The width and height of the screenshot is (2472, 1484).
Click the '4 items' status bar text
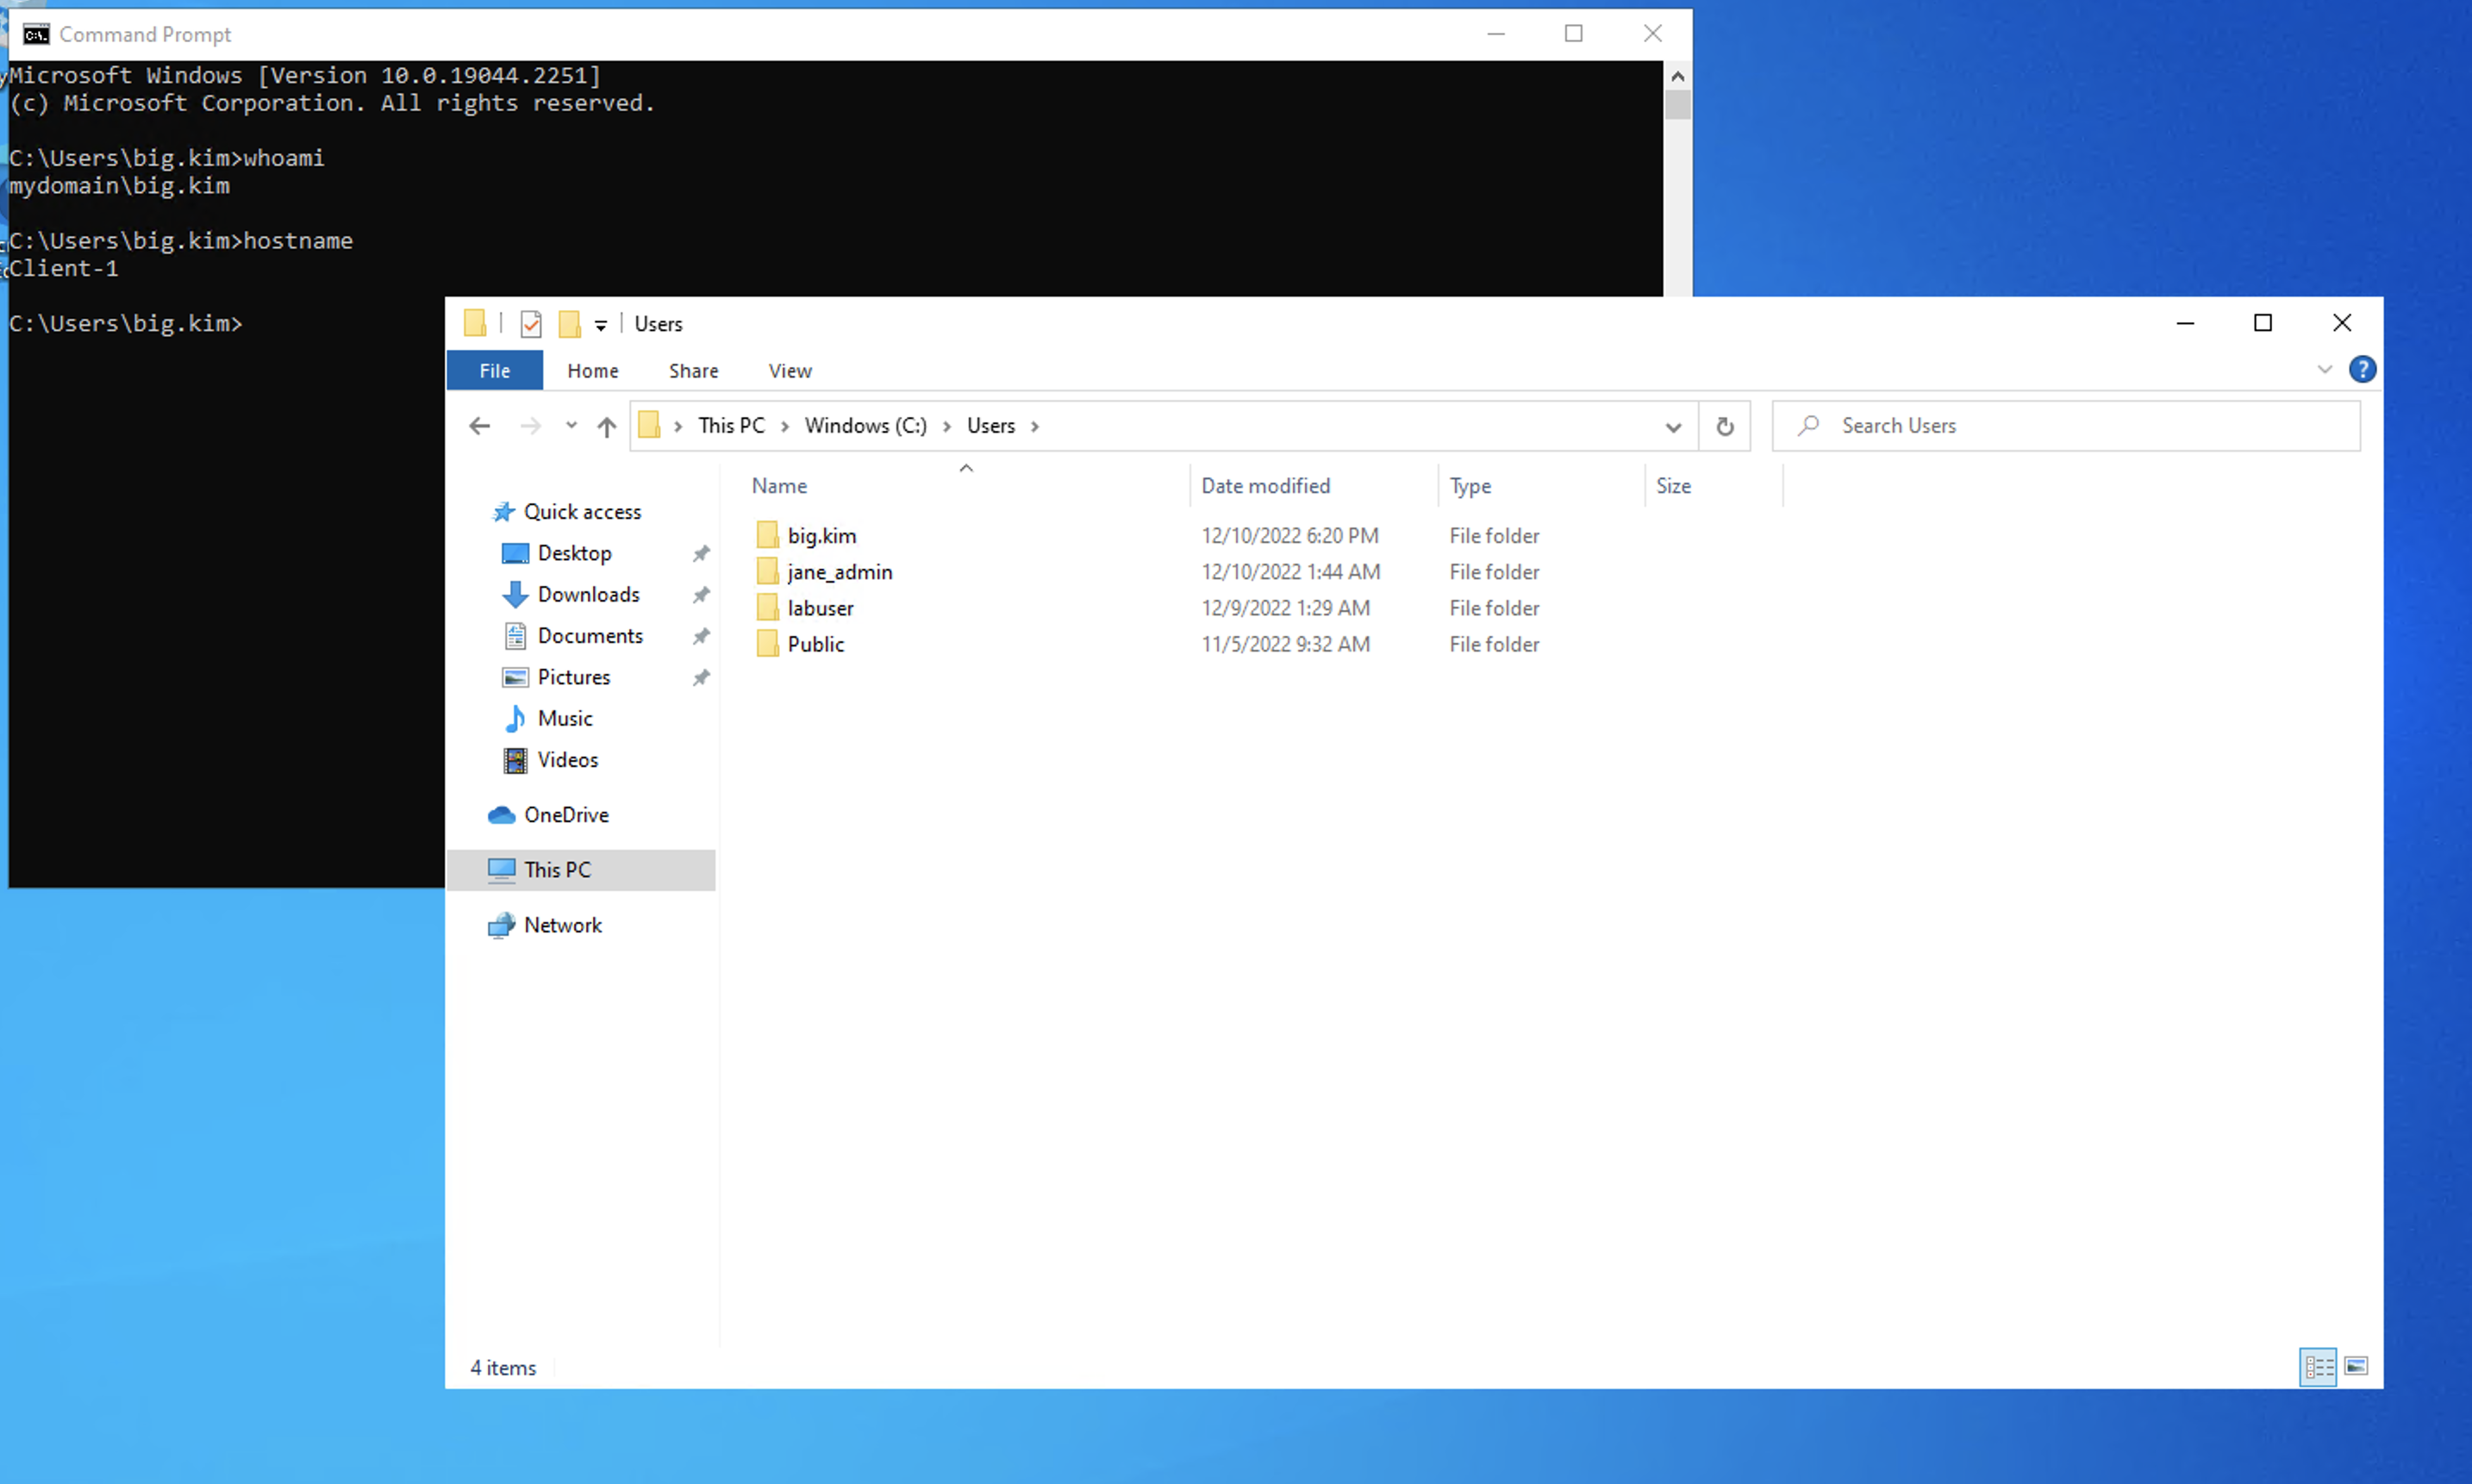503,1367
